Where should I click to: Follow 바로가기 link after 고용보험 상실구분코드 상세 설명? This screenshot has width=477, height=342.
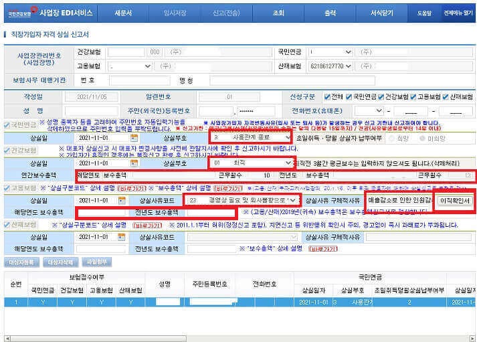(132, 188)
